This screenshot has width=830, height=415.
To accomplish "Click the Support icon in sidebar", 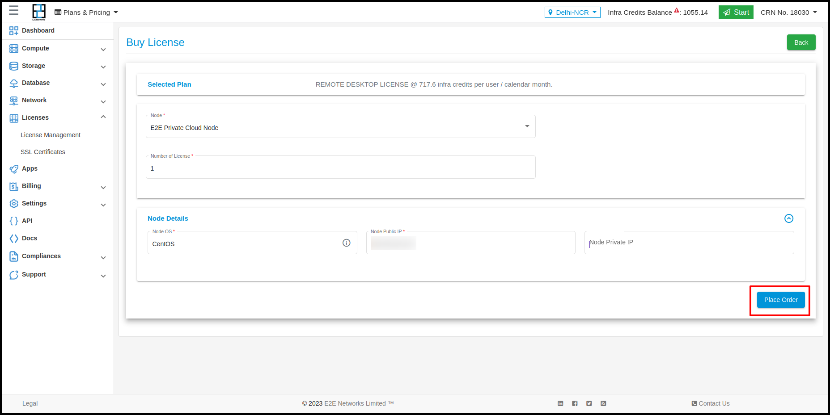I will (14, 275).
